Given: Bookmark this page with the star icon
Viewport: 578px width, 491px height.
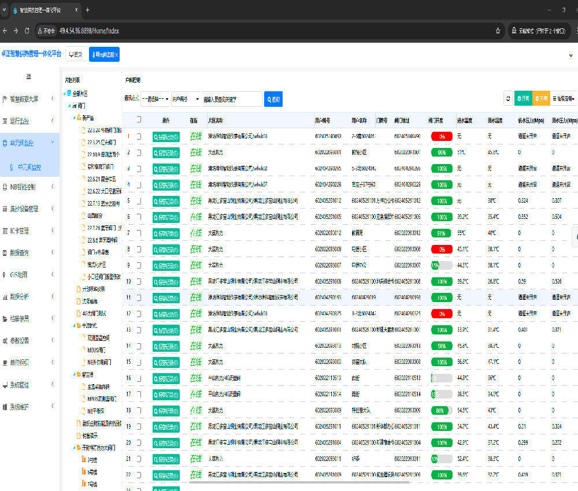Looking at the screenshot, I should (x=498, y=31).
